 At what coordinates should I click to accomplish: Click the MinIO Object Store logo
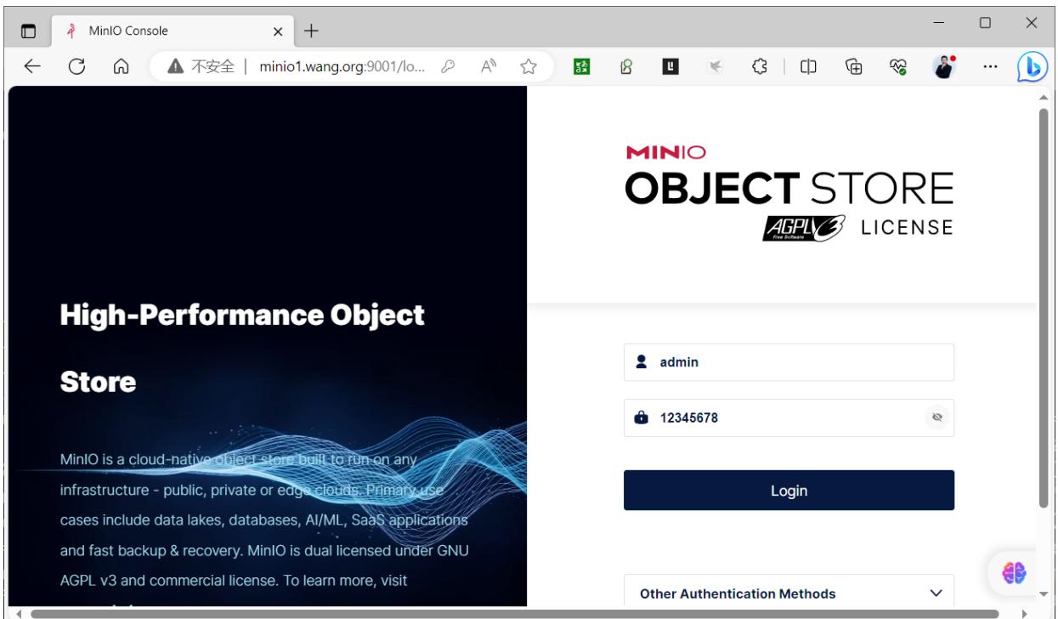(789, 194)
